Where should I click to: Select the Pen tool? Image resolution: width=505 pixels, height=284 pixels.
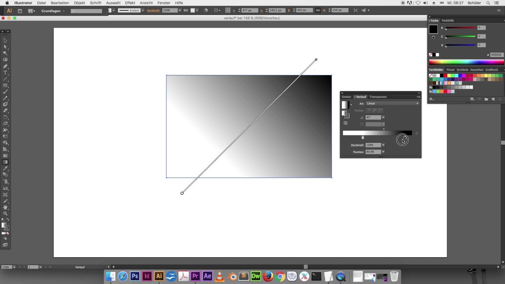coord(5,66)
